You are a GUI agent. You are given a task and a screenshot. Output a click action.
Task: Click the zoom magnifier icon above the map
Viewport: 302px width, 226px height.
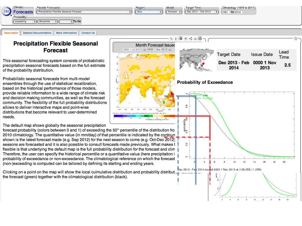click(x=171, y=39)
